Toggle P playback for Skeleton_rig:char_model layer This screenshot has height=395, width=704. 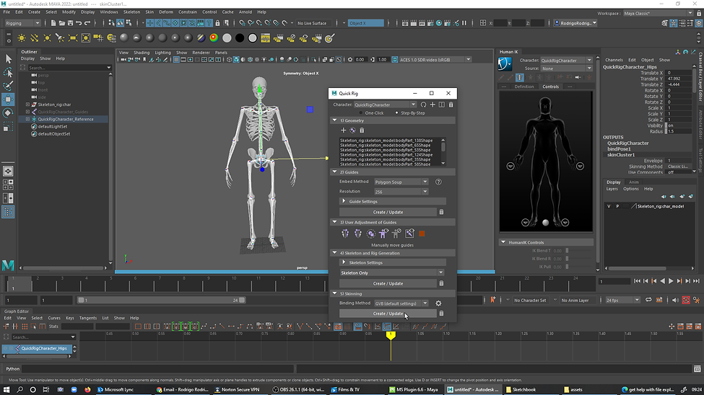(617, 206)
